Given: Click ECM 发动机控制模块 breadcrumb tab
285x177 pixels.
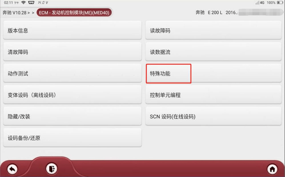Looking at the screenshot, I should coord(74,13).
